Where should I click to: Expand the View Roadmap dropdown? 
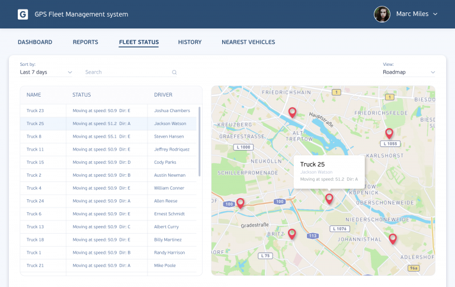point(409,72)
